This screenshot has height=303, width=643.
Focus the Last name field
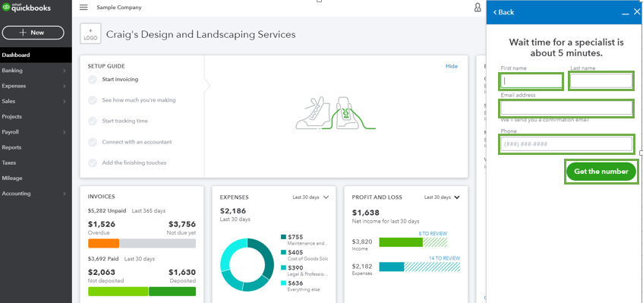(601, 81)
